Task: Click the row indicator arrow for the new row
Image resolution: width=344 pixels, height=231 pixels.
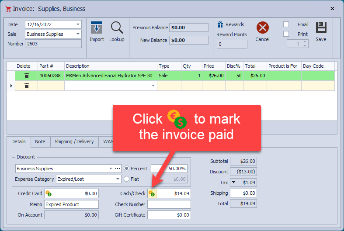Action: 11,86
